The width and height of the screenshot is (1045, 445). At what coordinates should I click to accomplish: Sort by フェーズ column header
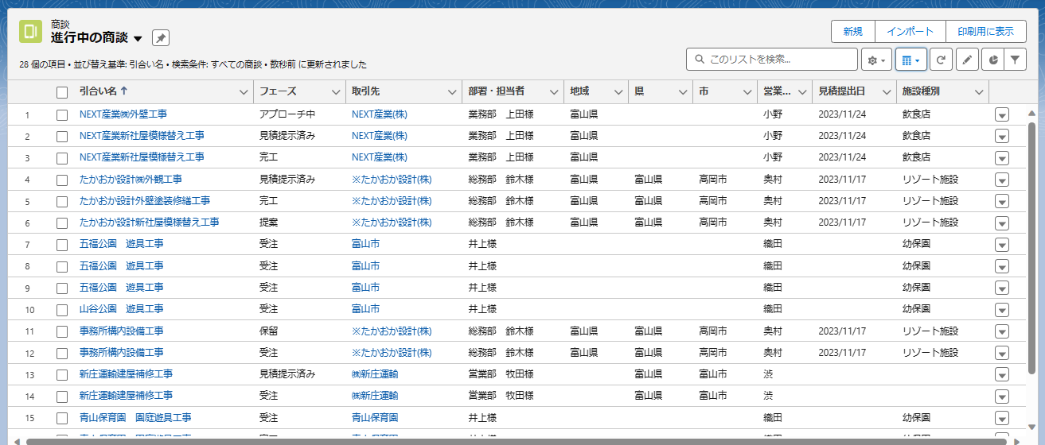point(278,92)
